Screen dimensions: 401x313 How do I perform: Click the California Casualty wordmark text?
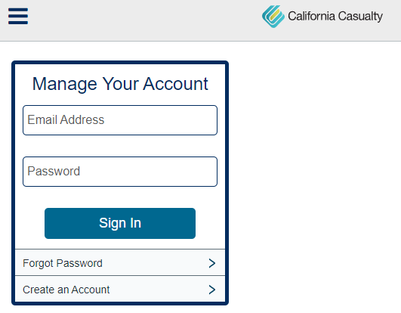tap(335, 16)
